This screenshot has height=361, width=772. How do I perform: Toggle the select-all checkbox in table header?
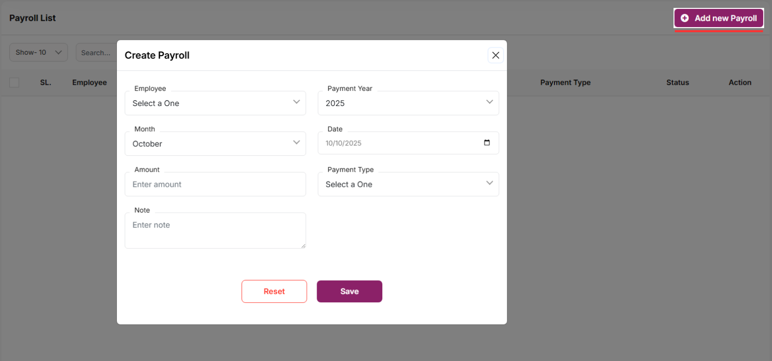[x=14, y=82]
